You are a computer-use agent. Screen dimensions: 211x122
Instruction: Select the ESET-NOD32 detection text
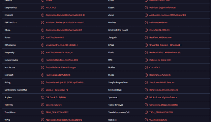[x=66, y=23]
